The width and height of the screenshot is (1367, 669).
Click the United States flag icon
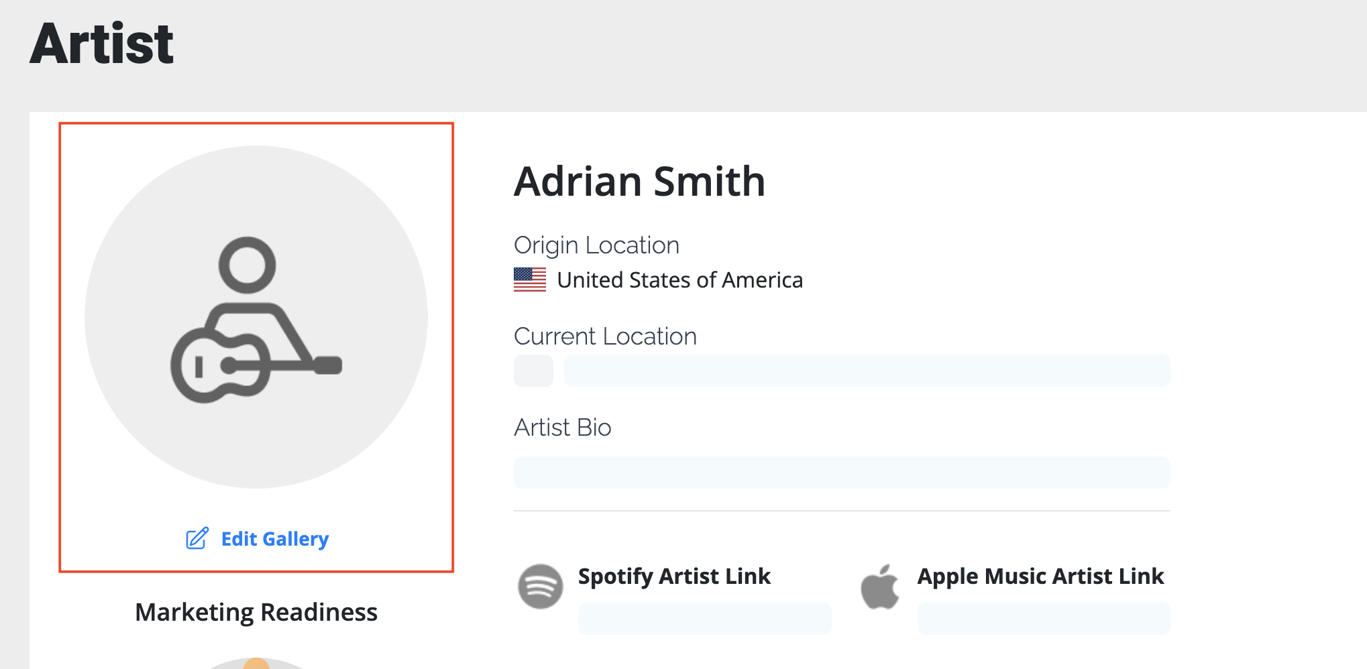coord(530,280)
